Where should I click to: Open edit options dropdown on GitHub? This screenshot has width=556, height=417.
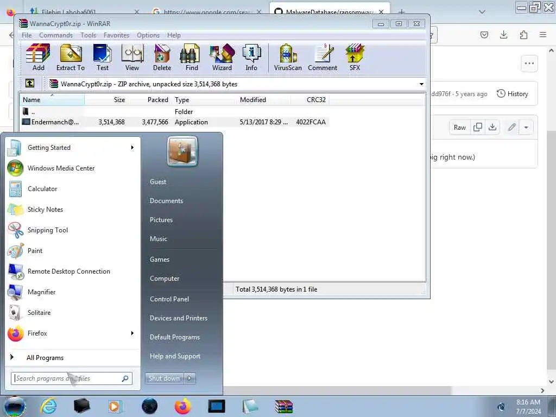click(x=526, y=127)
